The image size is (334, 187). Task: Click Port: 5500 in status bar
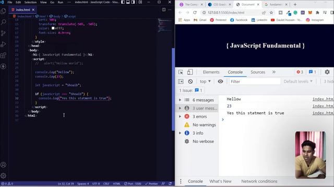point(133,183)
